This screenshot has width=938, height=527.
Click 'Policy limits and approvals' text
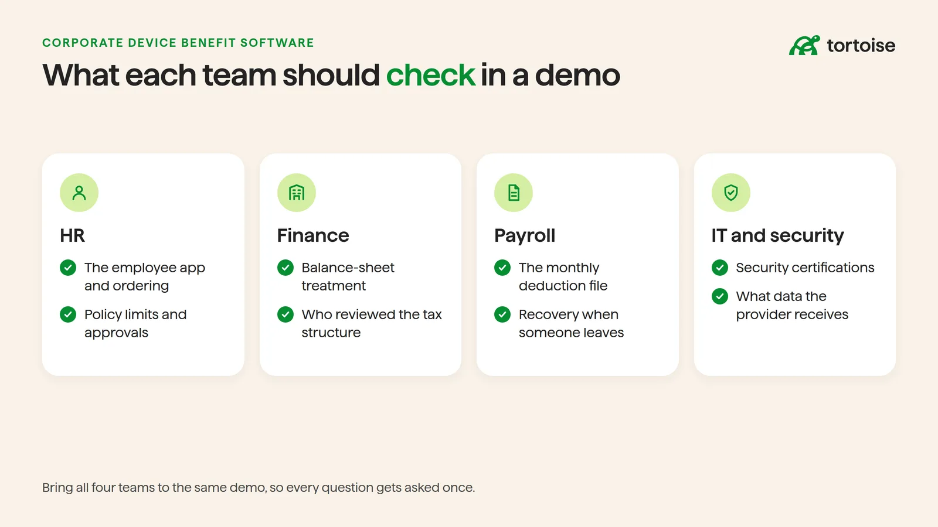(135, 323)
